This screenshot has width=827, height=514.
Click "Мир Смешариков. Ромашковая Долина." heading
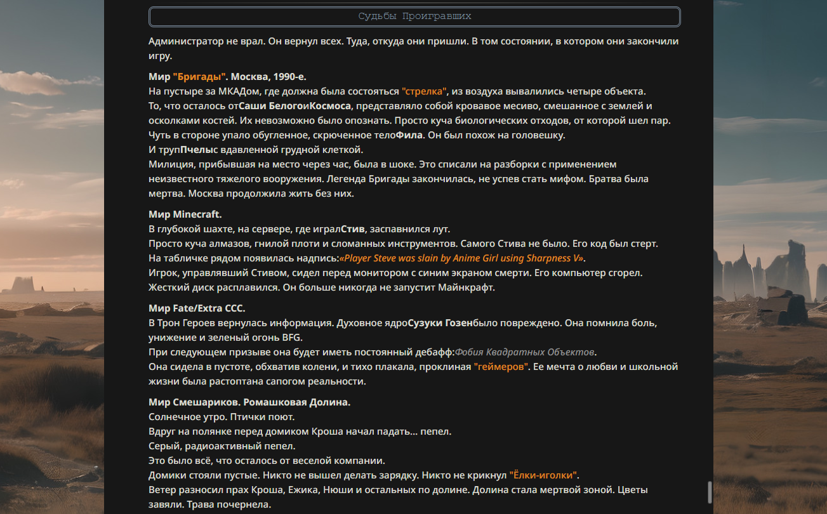249,403
